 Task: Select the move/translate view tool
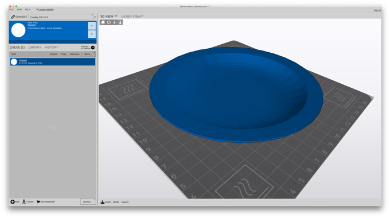click(x=114, y=22)
